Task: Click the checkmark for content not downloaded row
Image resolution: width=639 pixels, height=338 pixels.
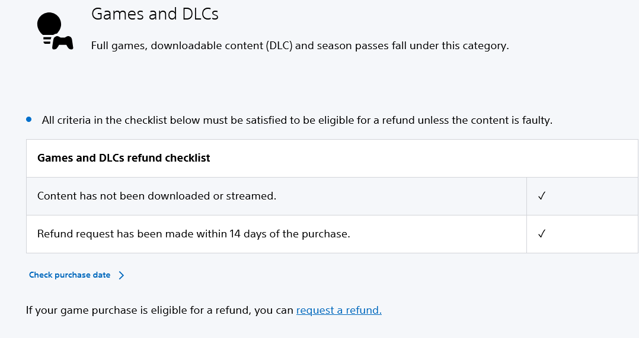Action: tap(541, 196)
